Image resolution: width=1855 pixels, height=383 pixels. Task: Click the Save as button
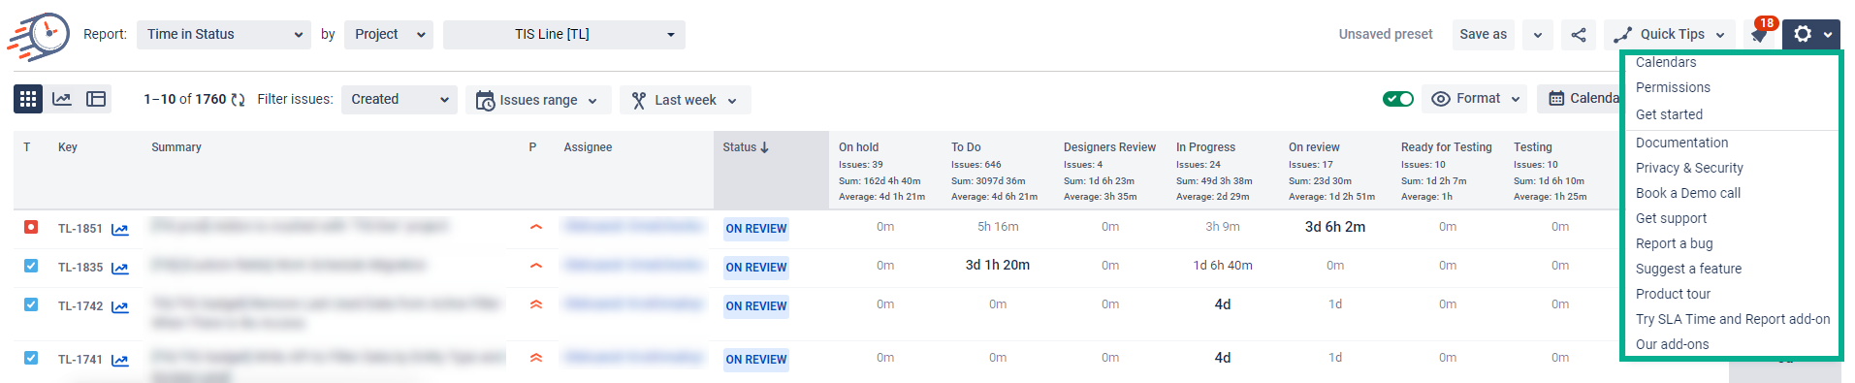pos(1484,35)
